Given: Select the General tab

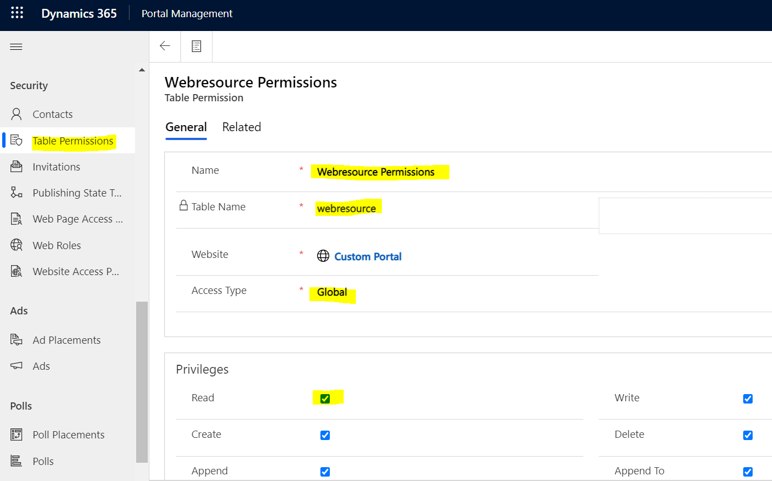Looking at the screenshot, I should tap(186, 127).
